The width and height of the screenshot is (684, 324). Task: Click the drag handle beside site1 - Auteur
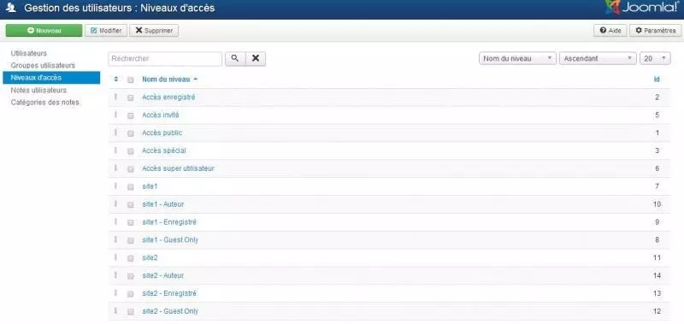115,203
